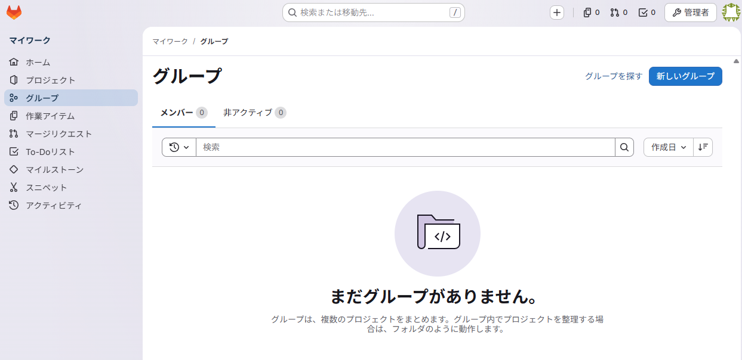
Task: Toggle the sort direction arrow
Action: click(703, 147)
